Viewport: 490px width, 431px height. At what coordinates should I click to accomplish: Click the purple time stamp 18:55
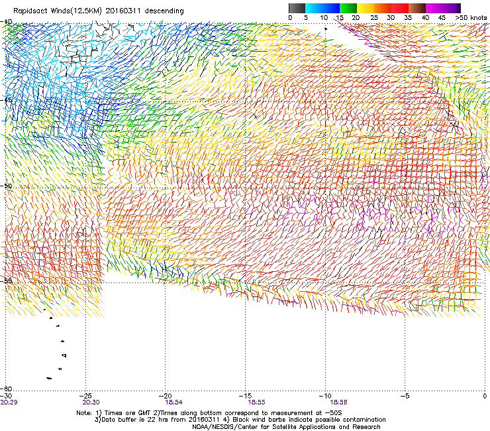tap(256, 402)
